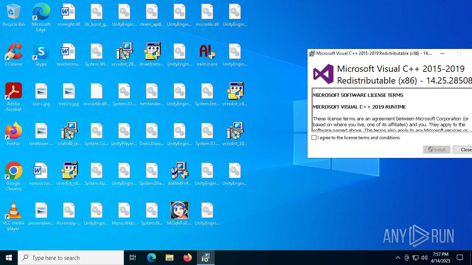472x265 pixels.
Task: Select the System.Co... file icon
Action: pos(96,135)
